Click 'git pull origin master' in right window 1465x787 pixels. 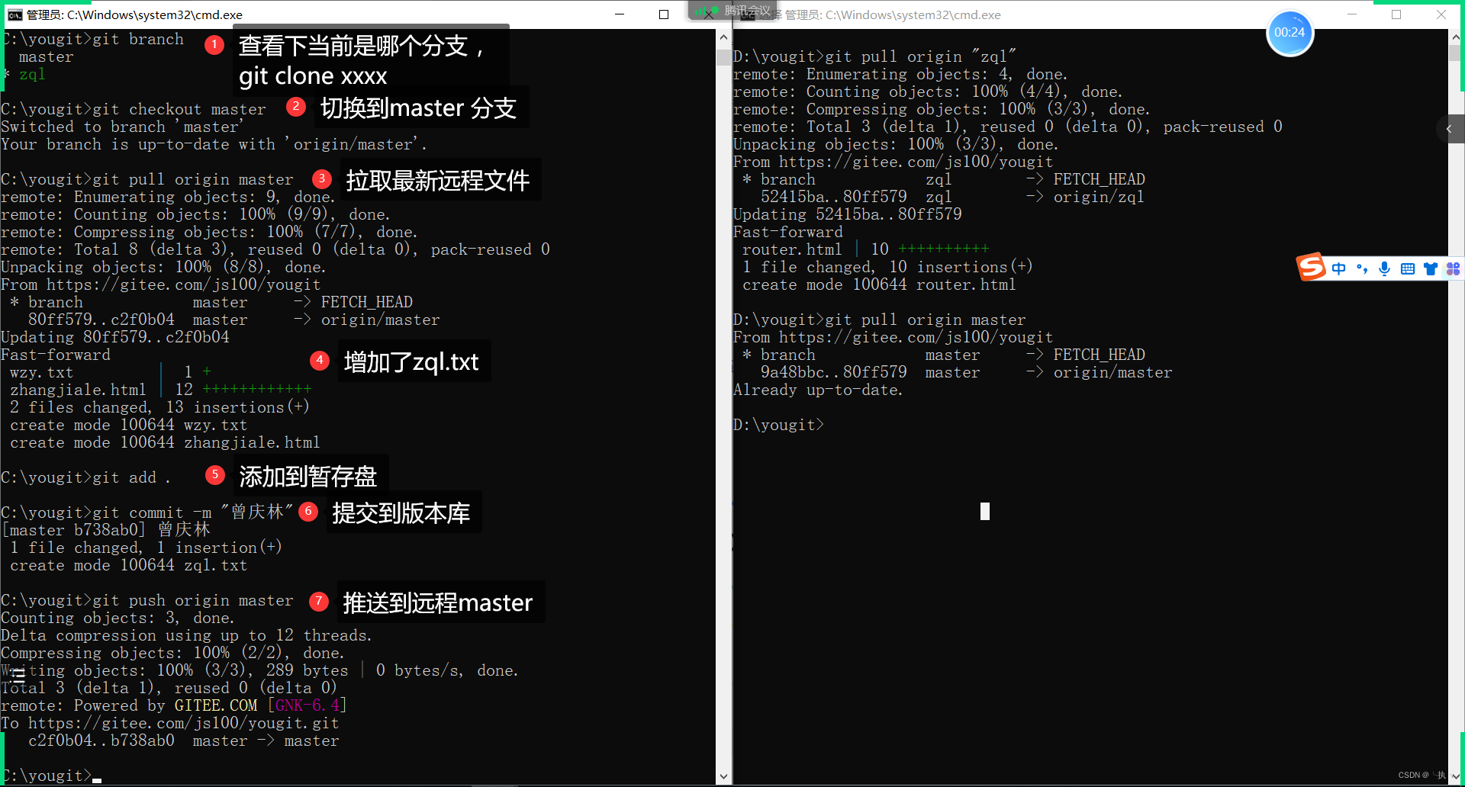pyautogui.click(x=925, y=320)
